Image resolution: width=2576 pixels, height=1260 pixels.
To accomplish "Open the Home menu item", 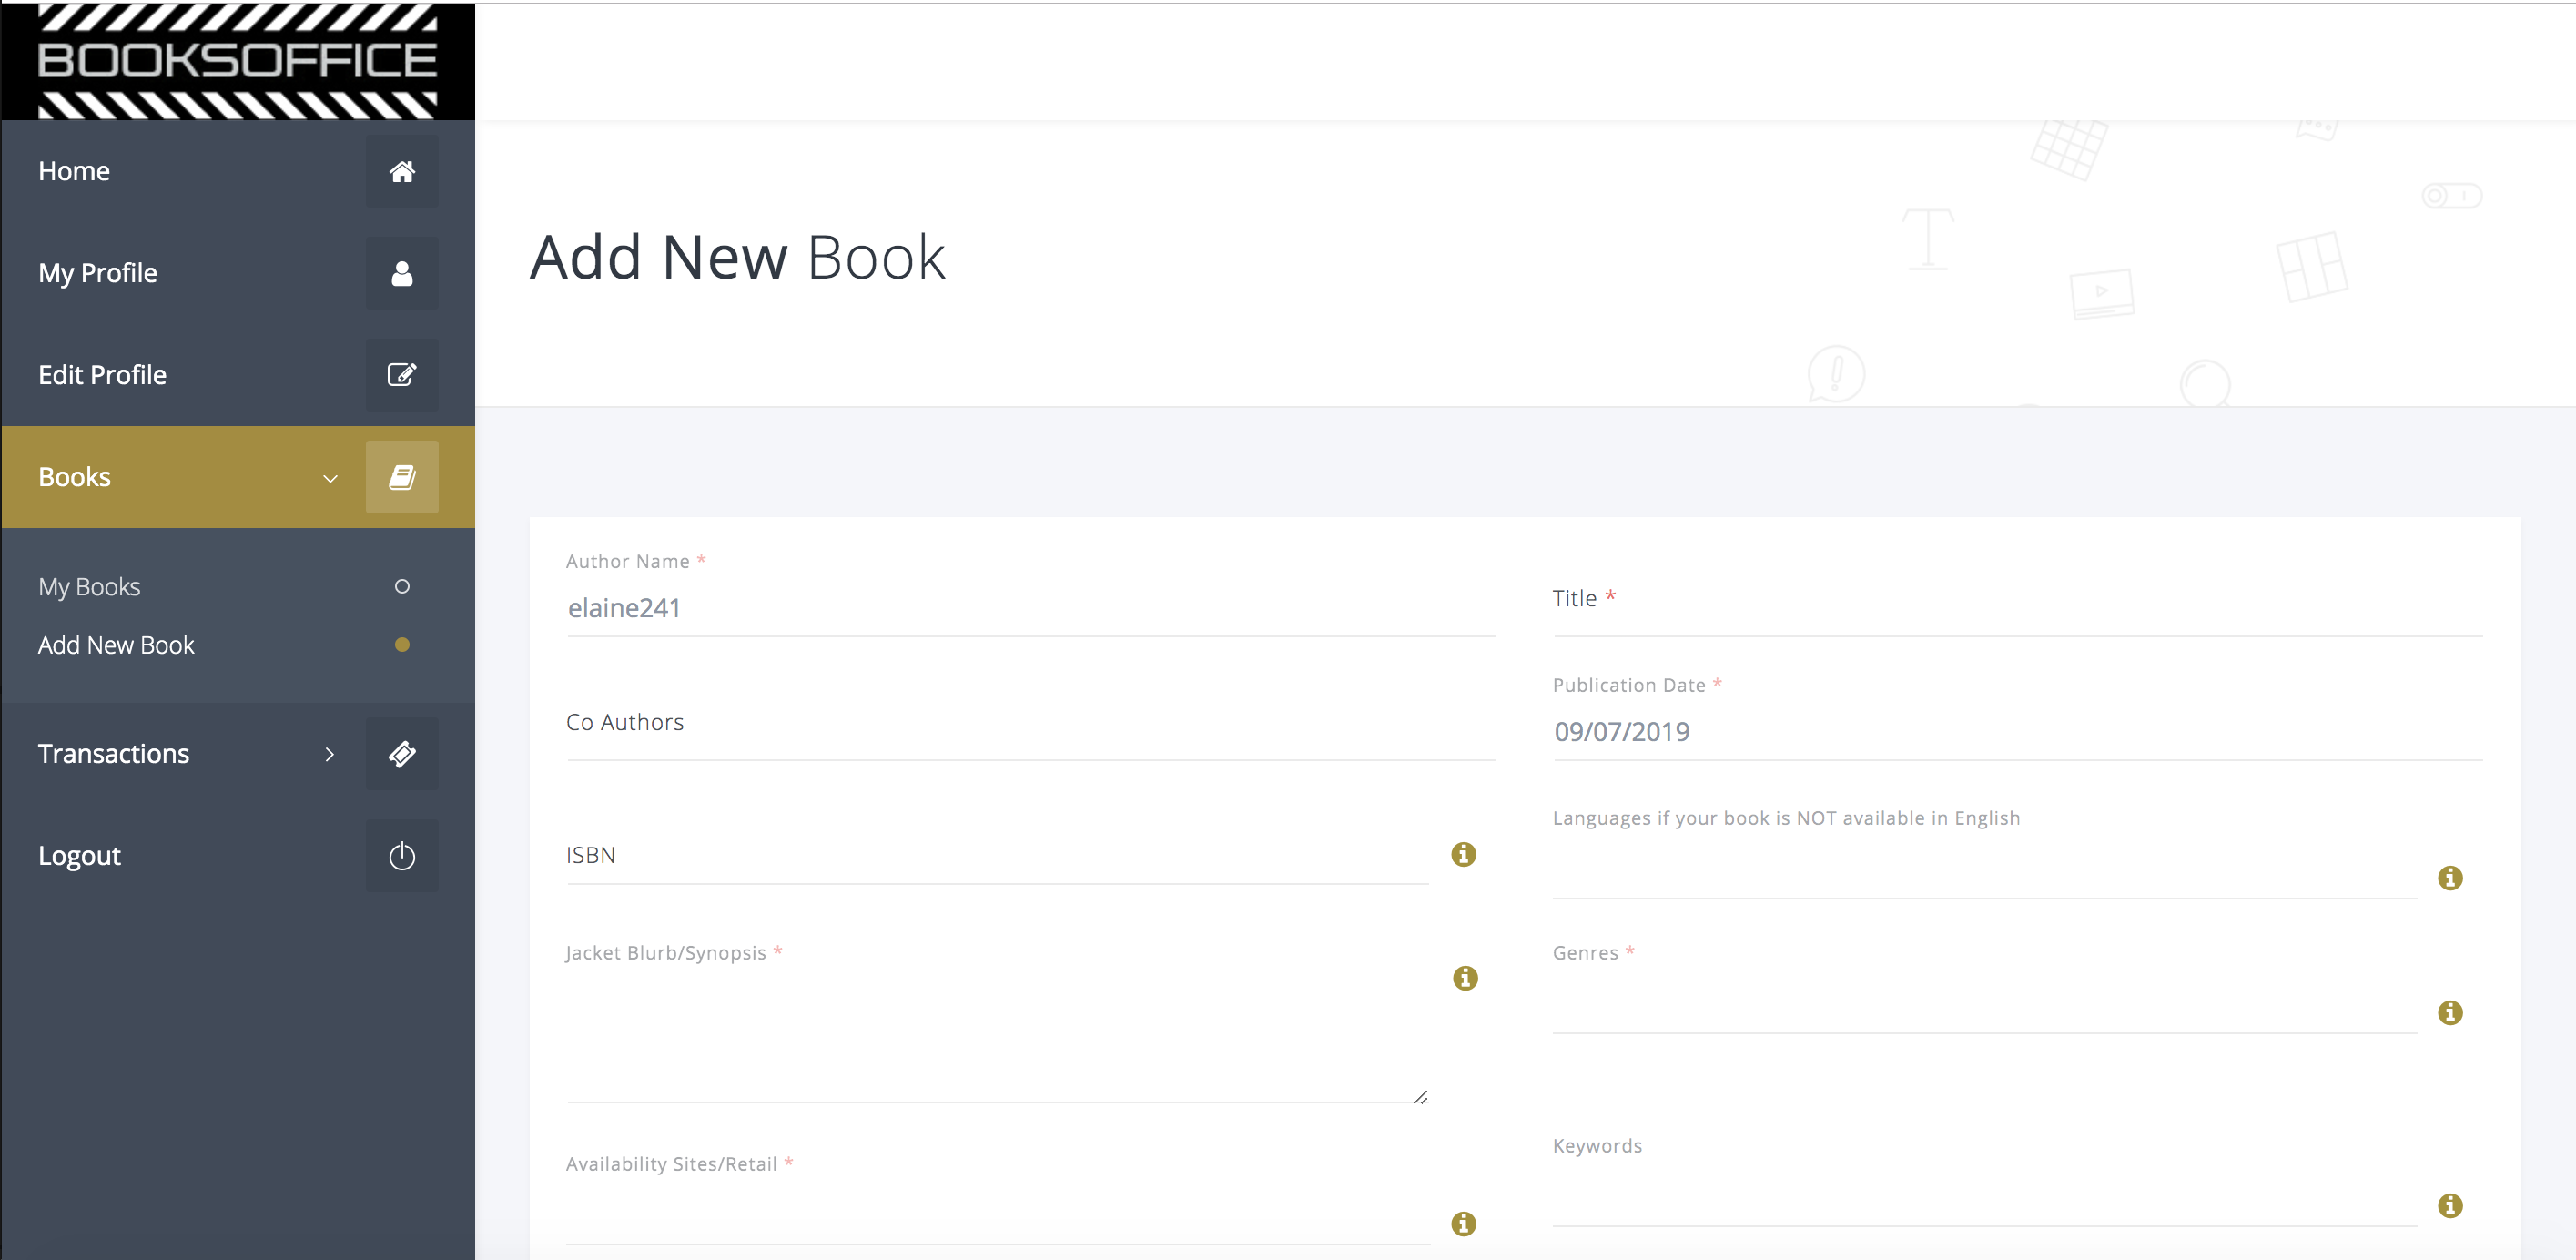I will [238, 171].
